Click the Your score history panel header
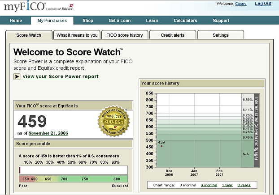279x195 pixels. [202, 83]
